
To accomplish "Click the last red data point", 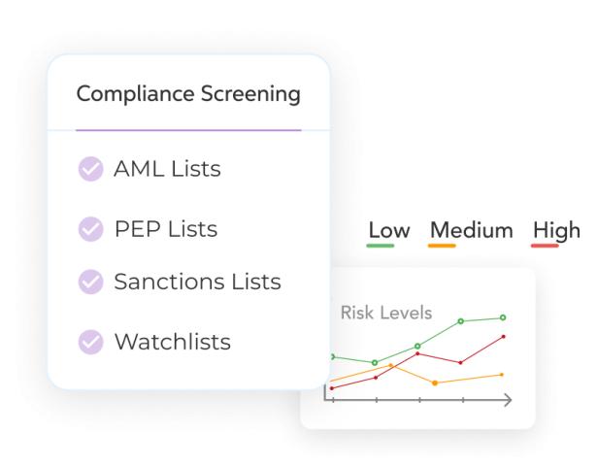I will [503, 337].
